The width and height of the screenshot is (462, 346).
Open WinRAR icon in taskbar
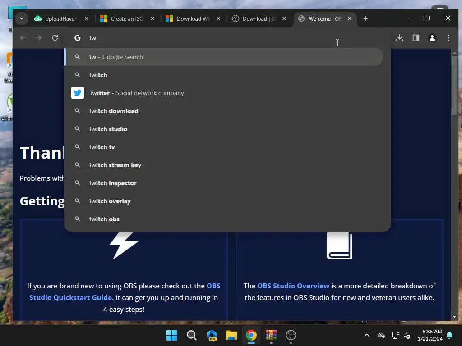pyautogui.click(x=271, y=335)
